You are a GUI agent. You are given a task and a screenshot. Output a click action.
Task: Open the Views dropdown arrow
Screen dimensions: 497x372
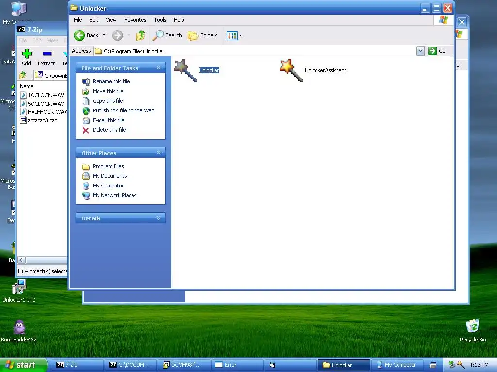[x=241, y=36]
